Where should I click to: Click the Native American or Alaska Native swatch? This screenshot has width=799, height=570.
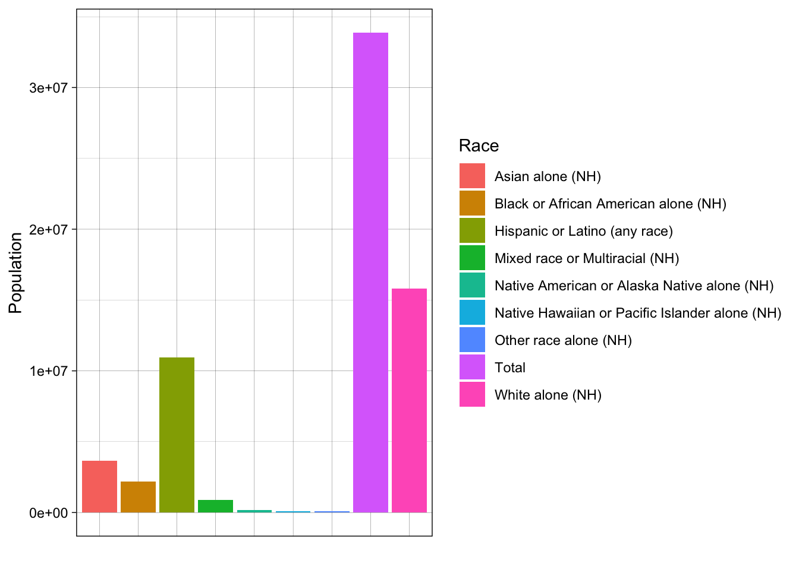point(472,285)
